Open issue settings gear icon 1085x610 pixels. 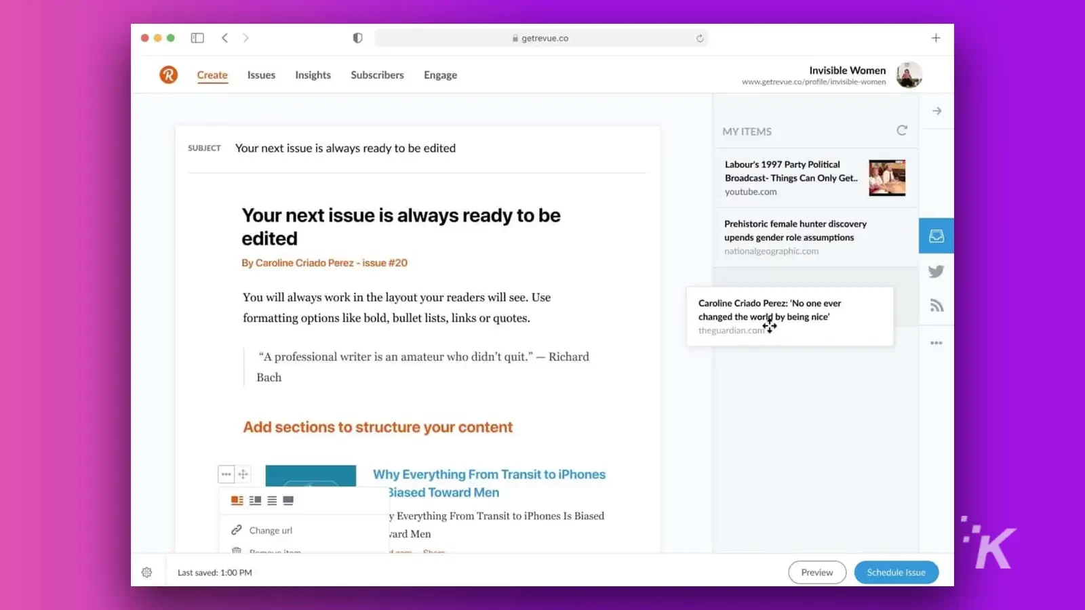146,573
